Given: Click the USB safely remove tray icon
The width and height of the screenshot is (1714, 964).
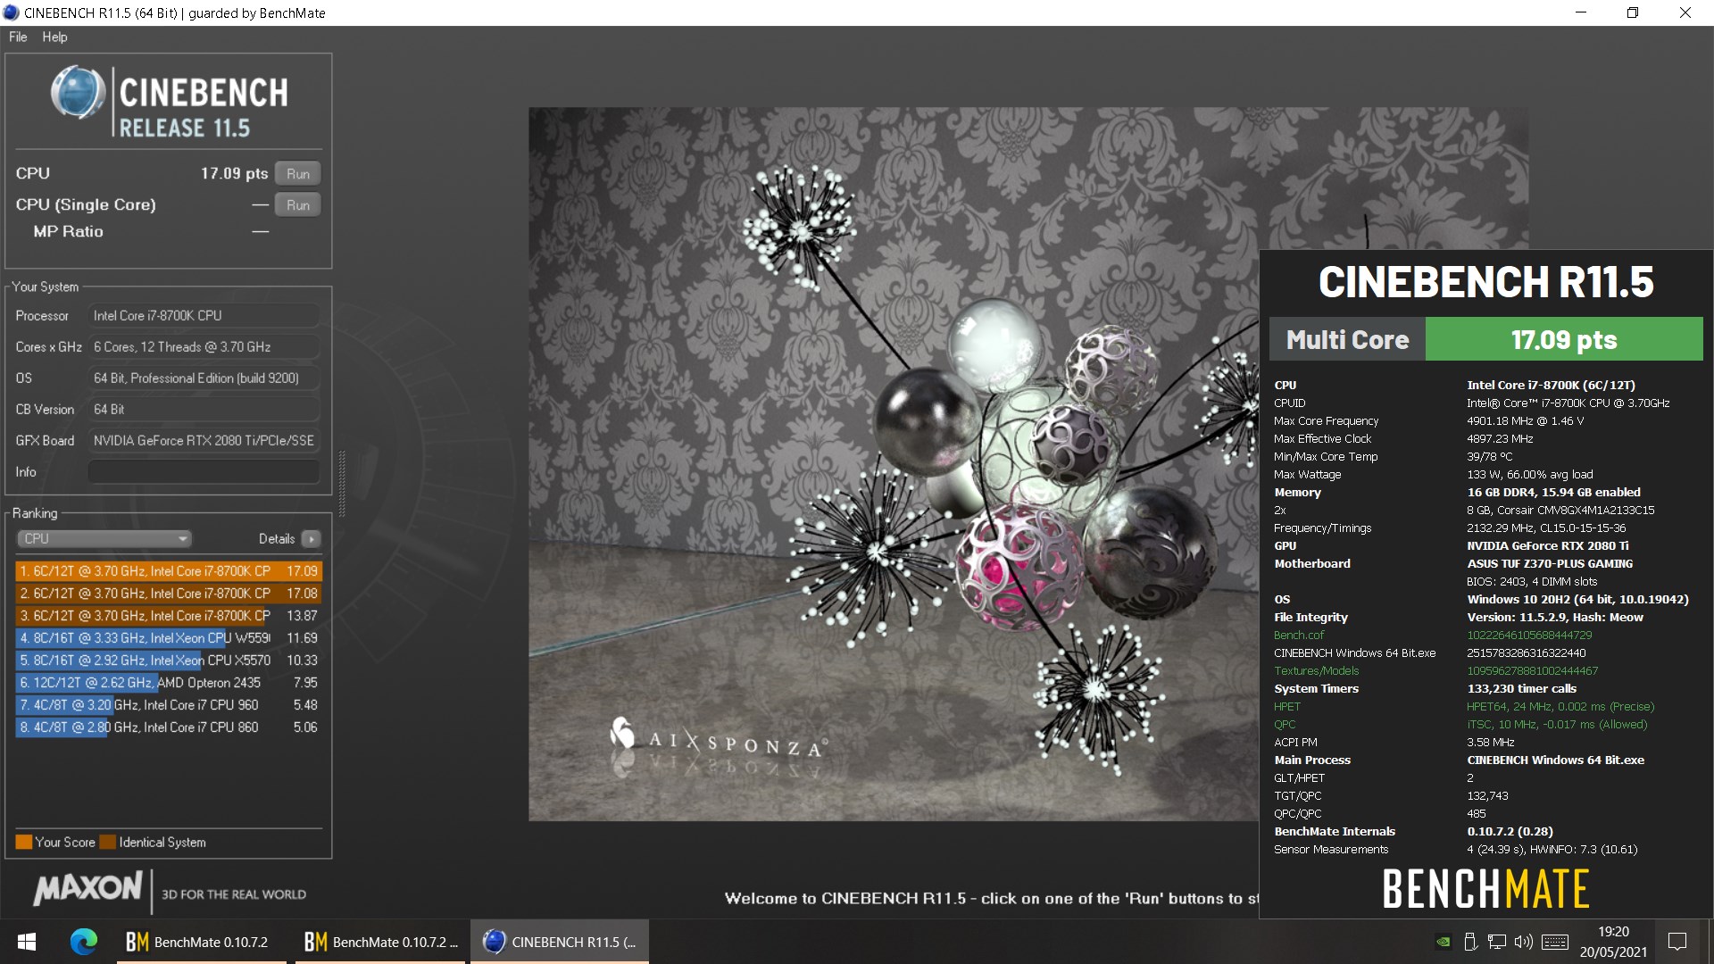Looking at the screenshot, I should click(1470, 942).
